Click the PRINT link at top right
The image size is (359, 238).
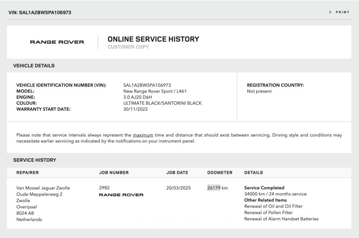coord(342,12)
